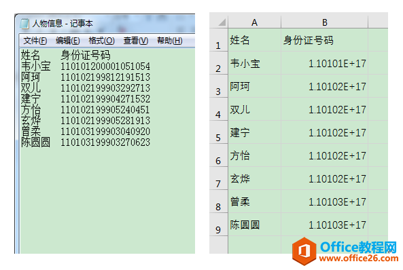This screenshot has height=270, width=403.
Task: Select column A header in Excel
Action: [254, 22]
